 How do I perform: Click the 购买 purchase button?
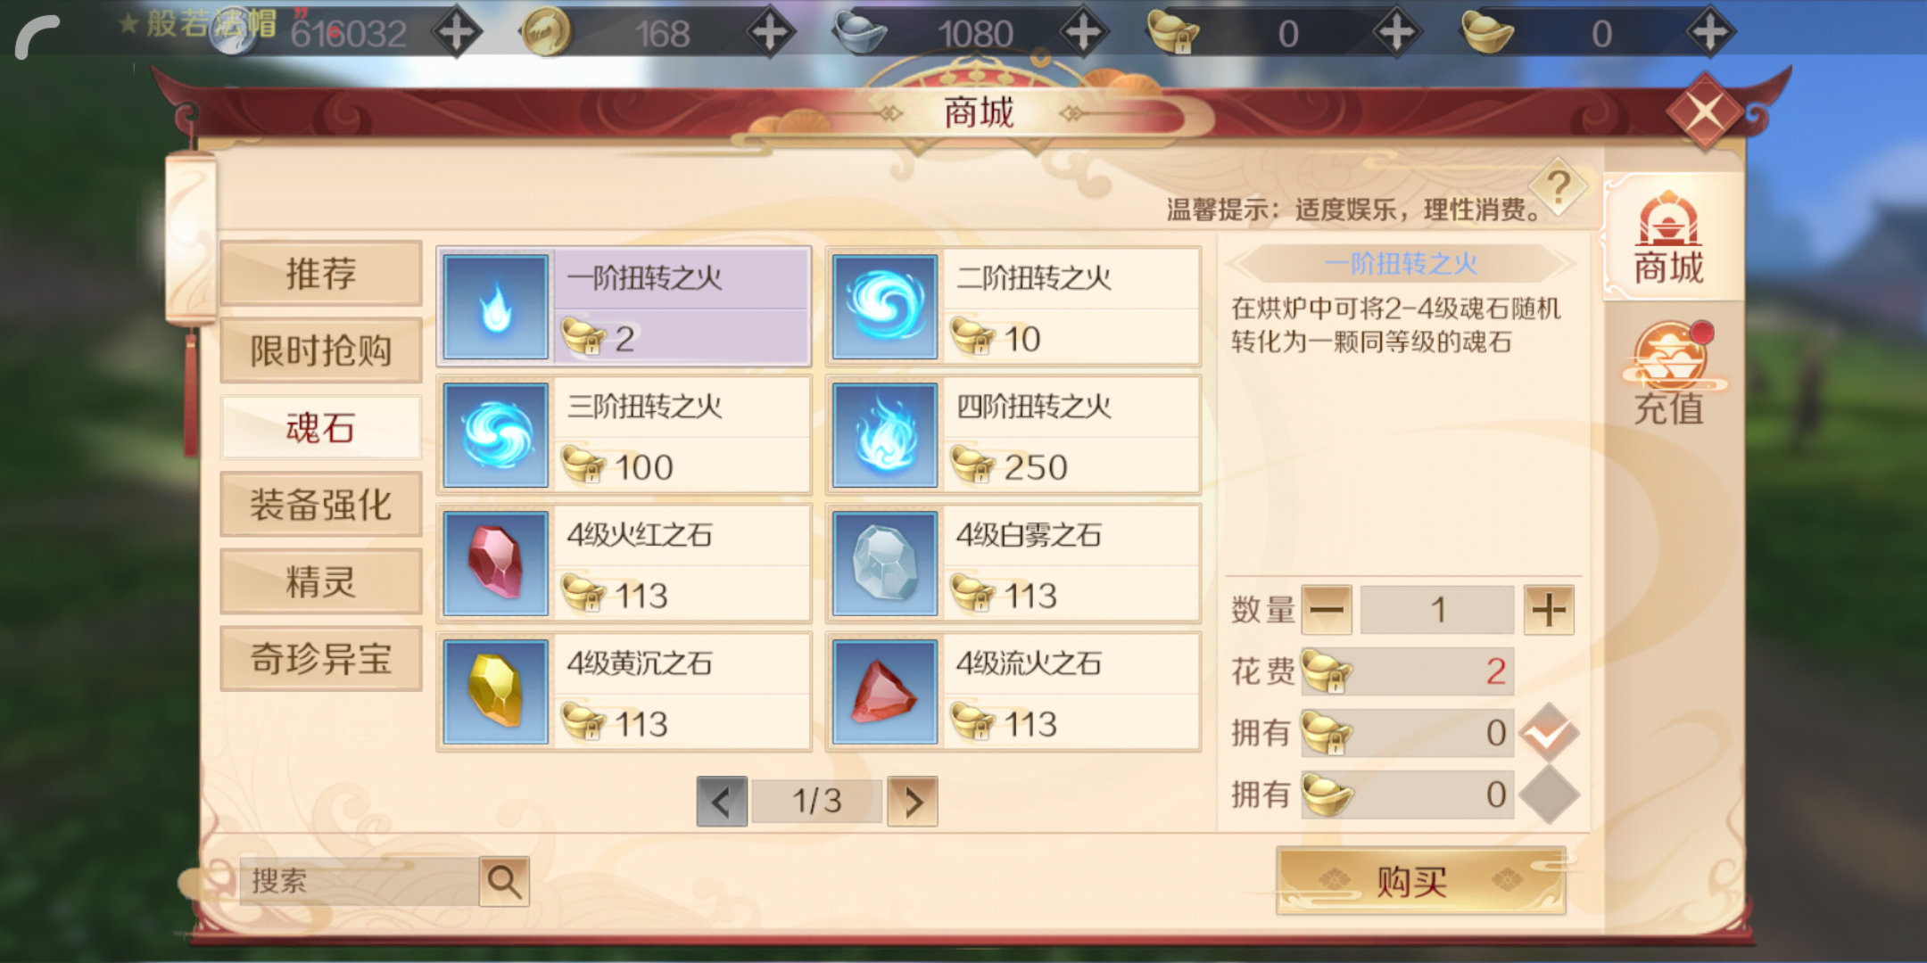pos(1420,881)
